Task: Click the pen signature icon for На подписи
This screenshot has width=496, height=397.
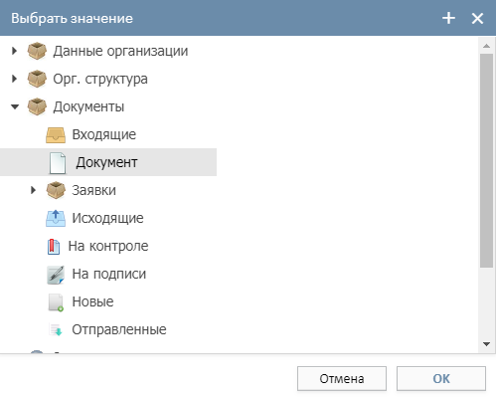Action: (56, 275)
